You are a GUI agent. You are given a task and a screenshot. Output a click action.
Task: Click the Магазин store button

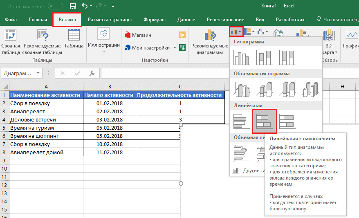[138, 35]
